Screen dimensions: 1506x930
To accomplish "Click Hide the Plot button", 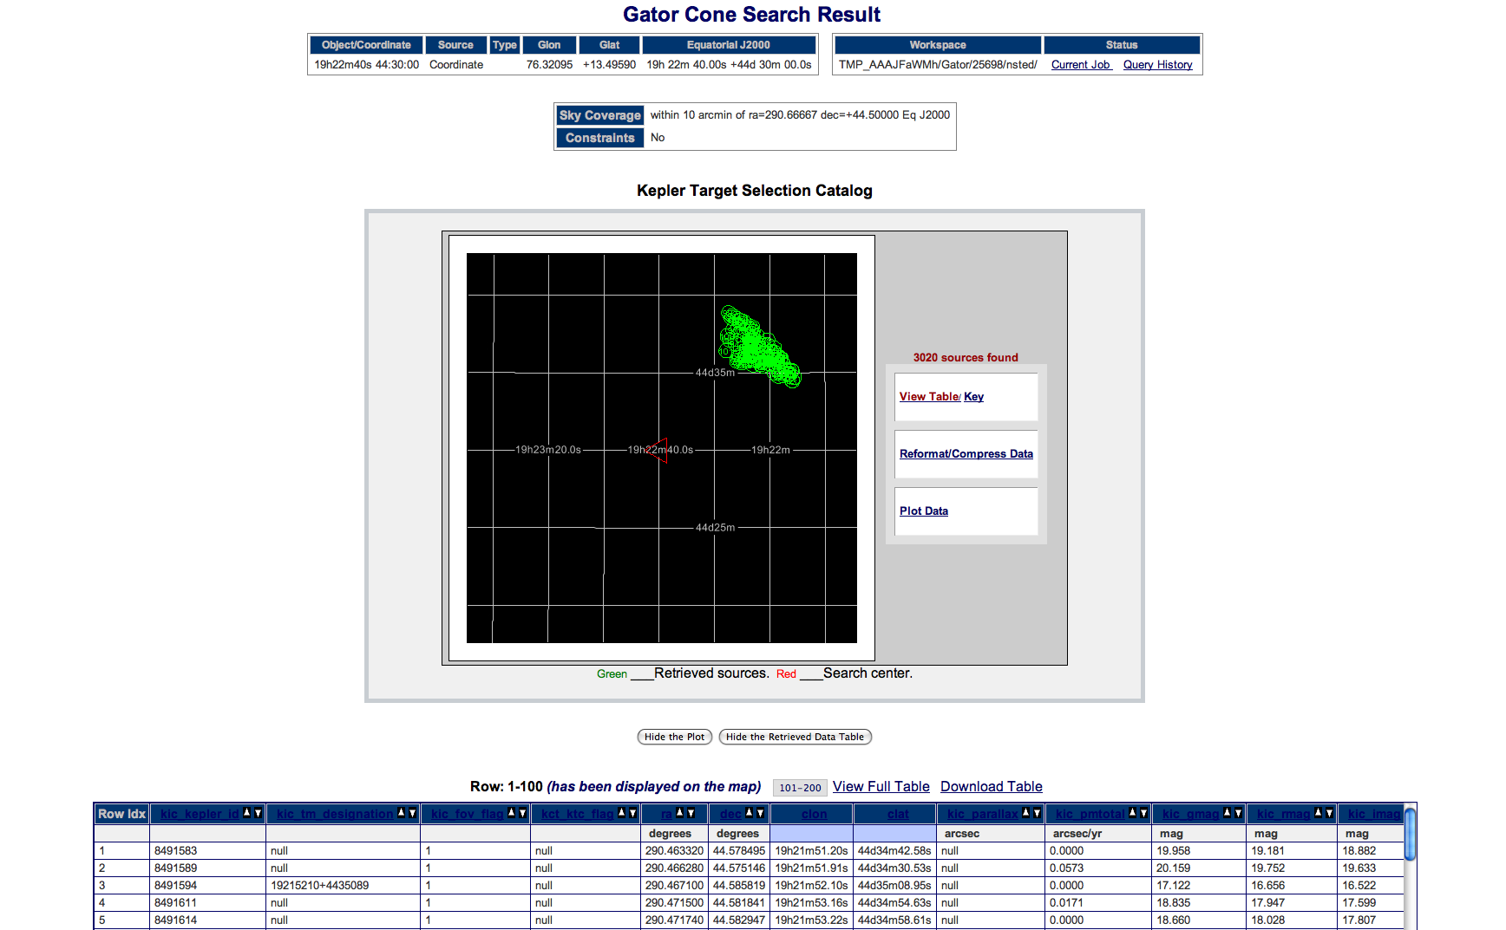I will tap(675, 737).
